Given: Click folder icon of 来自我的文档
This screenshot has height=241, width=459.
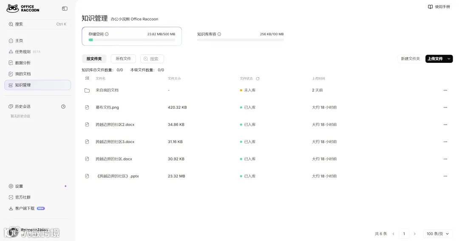Looking at the screenshot, I should click(x=87, y=90).
